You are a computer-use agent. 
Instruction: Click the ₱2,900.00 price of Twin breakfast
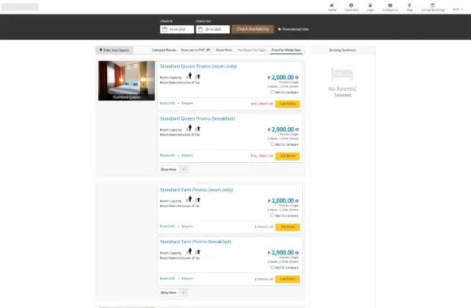[x=281, y=253]
